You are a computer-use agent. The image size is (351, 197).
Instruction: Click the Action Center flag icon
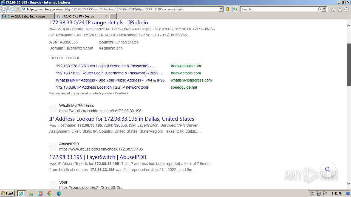(325, 193)
